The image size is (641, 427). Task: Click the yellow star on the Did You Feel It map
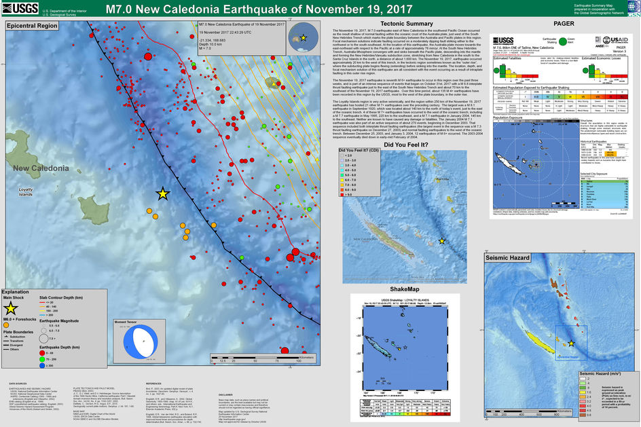pyautogui.click(x=442, y=242)
